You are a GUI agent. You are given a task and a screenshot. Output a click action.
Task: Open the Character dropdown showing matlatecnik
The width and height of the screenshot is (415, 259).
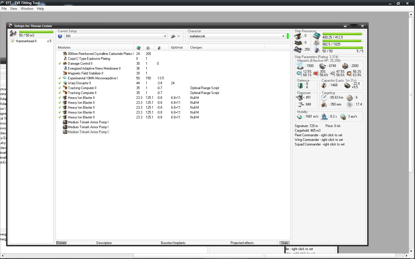(237, 36)
